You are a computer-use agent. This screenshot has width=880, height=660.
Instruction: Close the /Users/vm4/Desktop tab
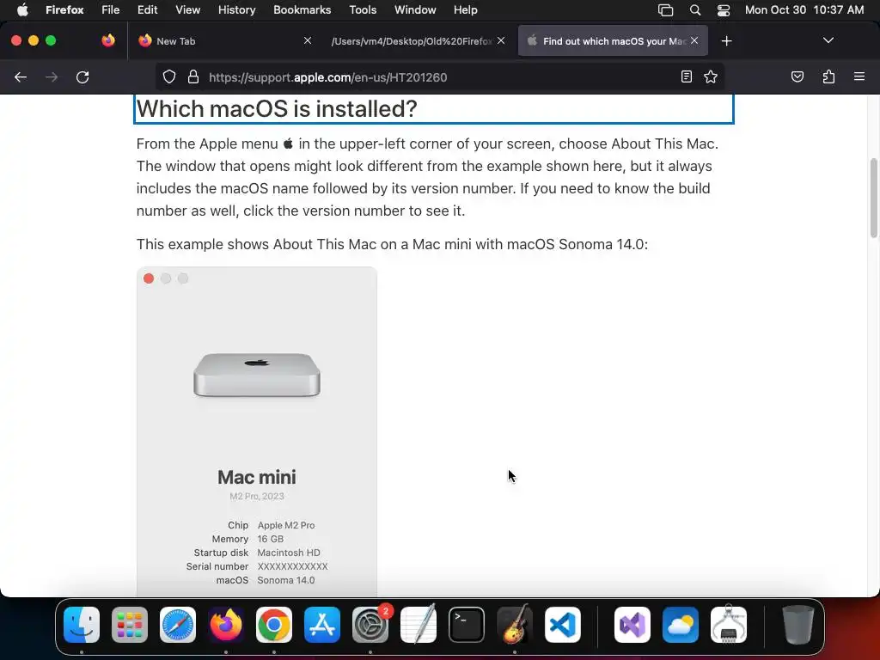pos(501,40)
